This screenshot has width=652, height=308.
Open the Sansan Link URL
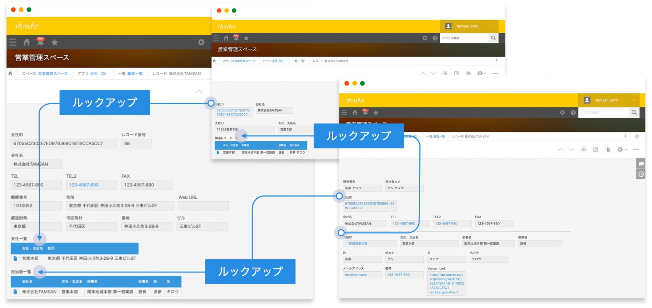pos(447,283)
